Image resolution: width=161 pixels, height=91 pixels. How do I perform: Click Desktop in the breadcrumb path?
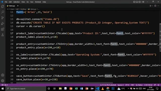click(23, 9)
